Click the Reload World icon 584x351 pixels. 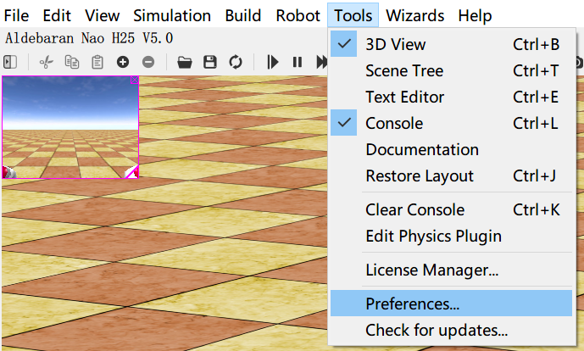point(236,62)
